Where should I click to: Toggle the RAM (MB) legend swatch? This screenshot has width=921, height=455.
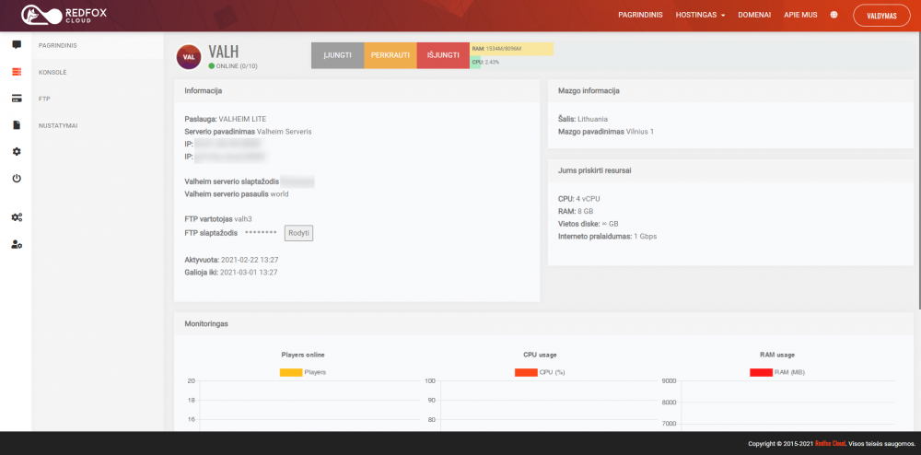coord(762,372)
